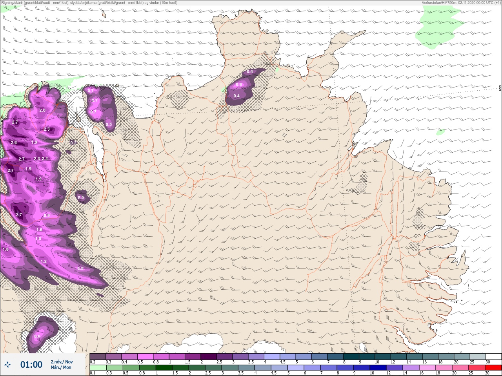Image resolution: width=502 pixels, height=376 pixels.
Task: Click the 1.0 precipitation value on the map
Action: click(38, 239)
